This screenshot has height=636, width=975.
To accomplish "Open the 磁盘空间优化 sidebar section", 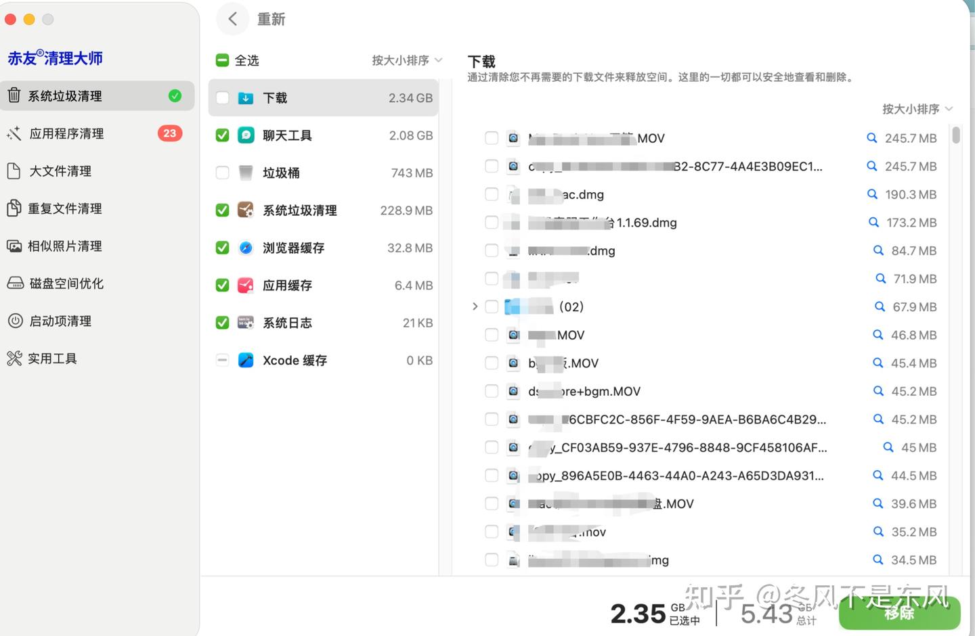I will pos(97,283).
